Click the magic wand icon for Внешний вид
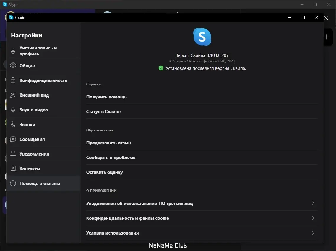The width and height of the screenshot is (336, 251). click(13, 95)
